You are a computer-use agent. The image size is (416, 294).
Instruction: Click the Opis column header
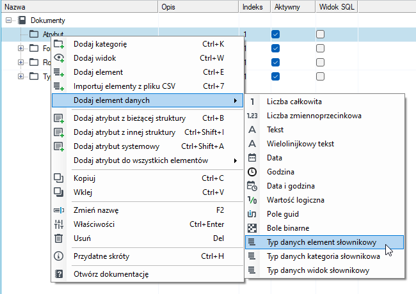198,7
